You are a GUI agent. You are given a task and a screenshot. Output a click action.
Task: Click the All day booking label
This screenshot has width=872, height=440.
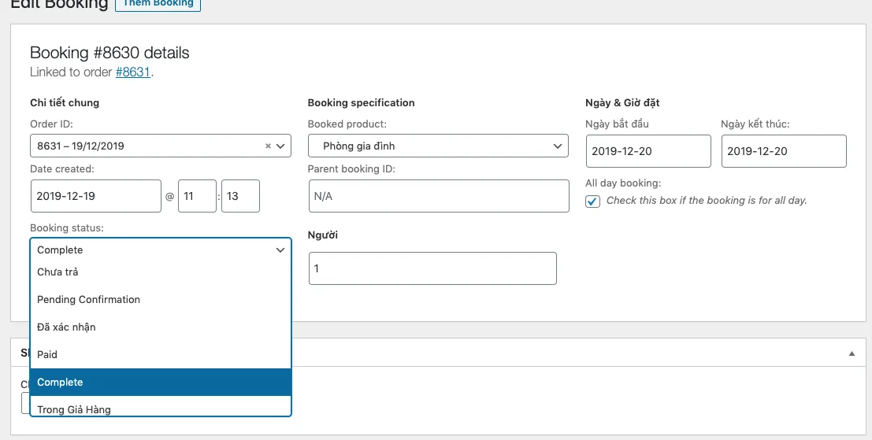(x=623, y=183)
